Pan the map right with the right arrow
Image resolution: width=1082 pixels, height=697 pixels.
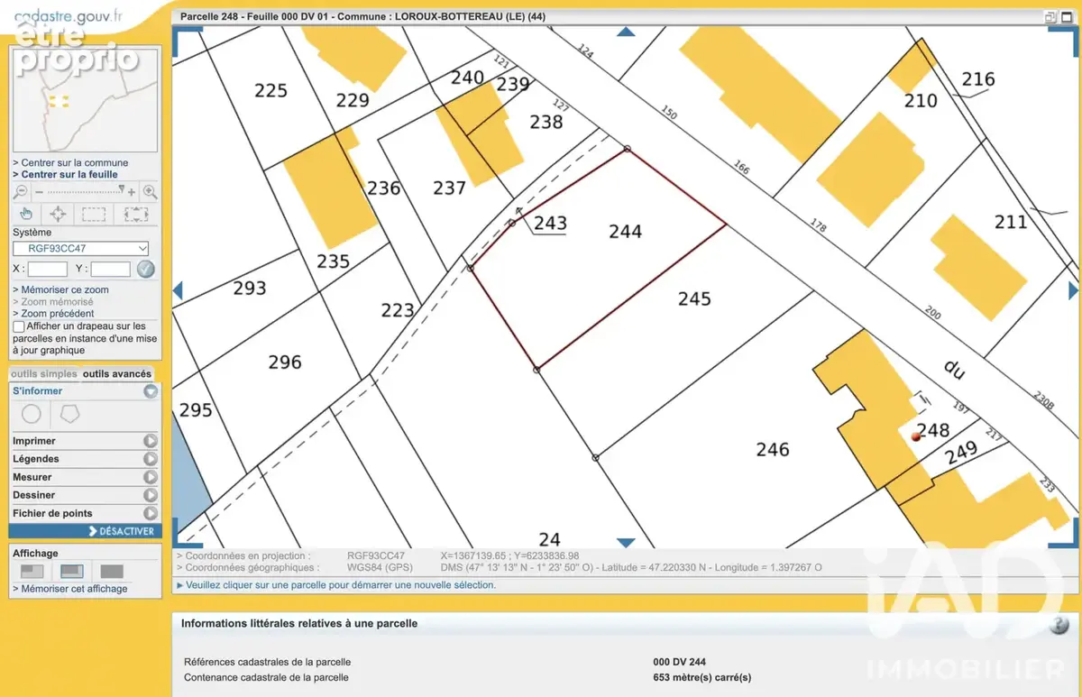tap(1073, 290)
